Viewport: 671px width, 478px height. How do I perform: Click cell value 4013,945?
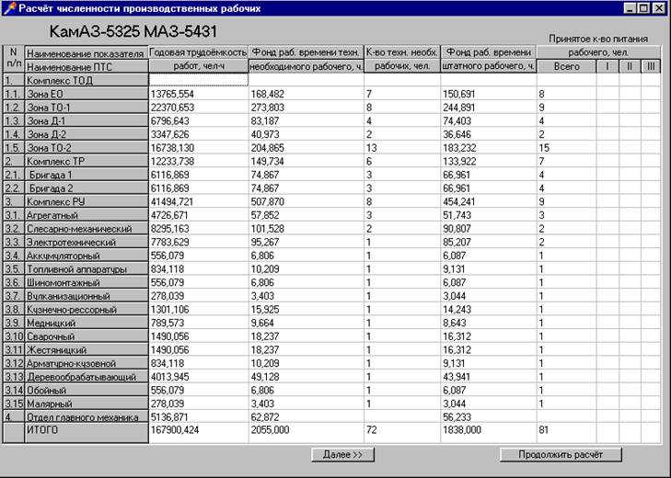coord(169,377)
